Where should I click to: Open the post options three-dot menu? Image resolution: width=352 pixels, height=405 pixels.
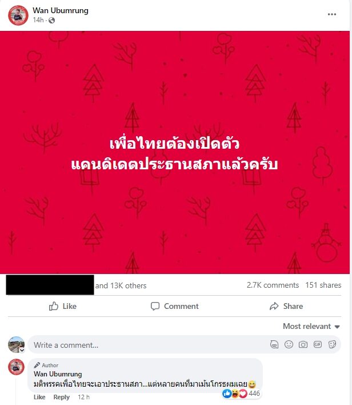coord(332,14)
